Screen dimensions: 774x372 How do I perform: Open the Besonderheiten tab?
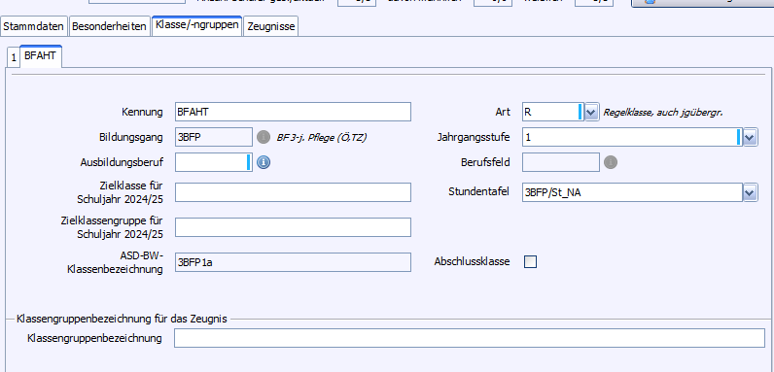(x=109, y=26)
